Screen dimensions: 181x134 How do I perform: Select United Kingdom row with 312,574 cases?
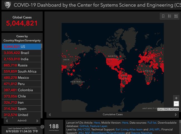tap(21, 115)
